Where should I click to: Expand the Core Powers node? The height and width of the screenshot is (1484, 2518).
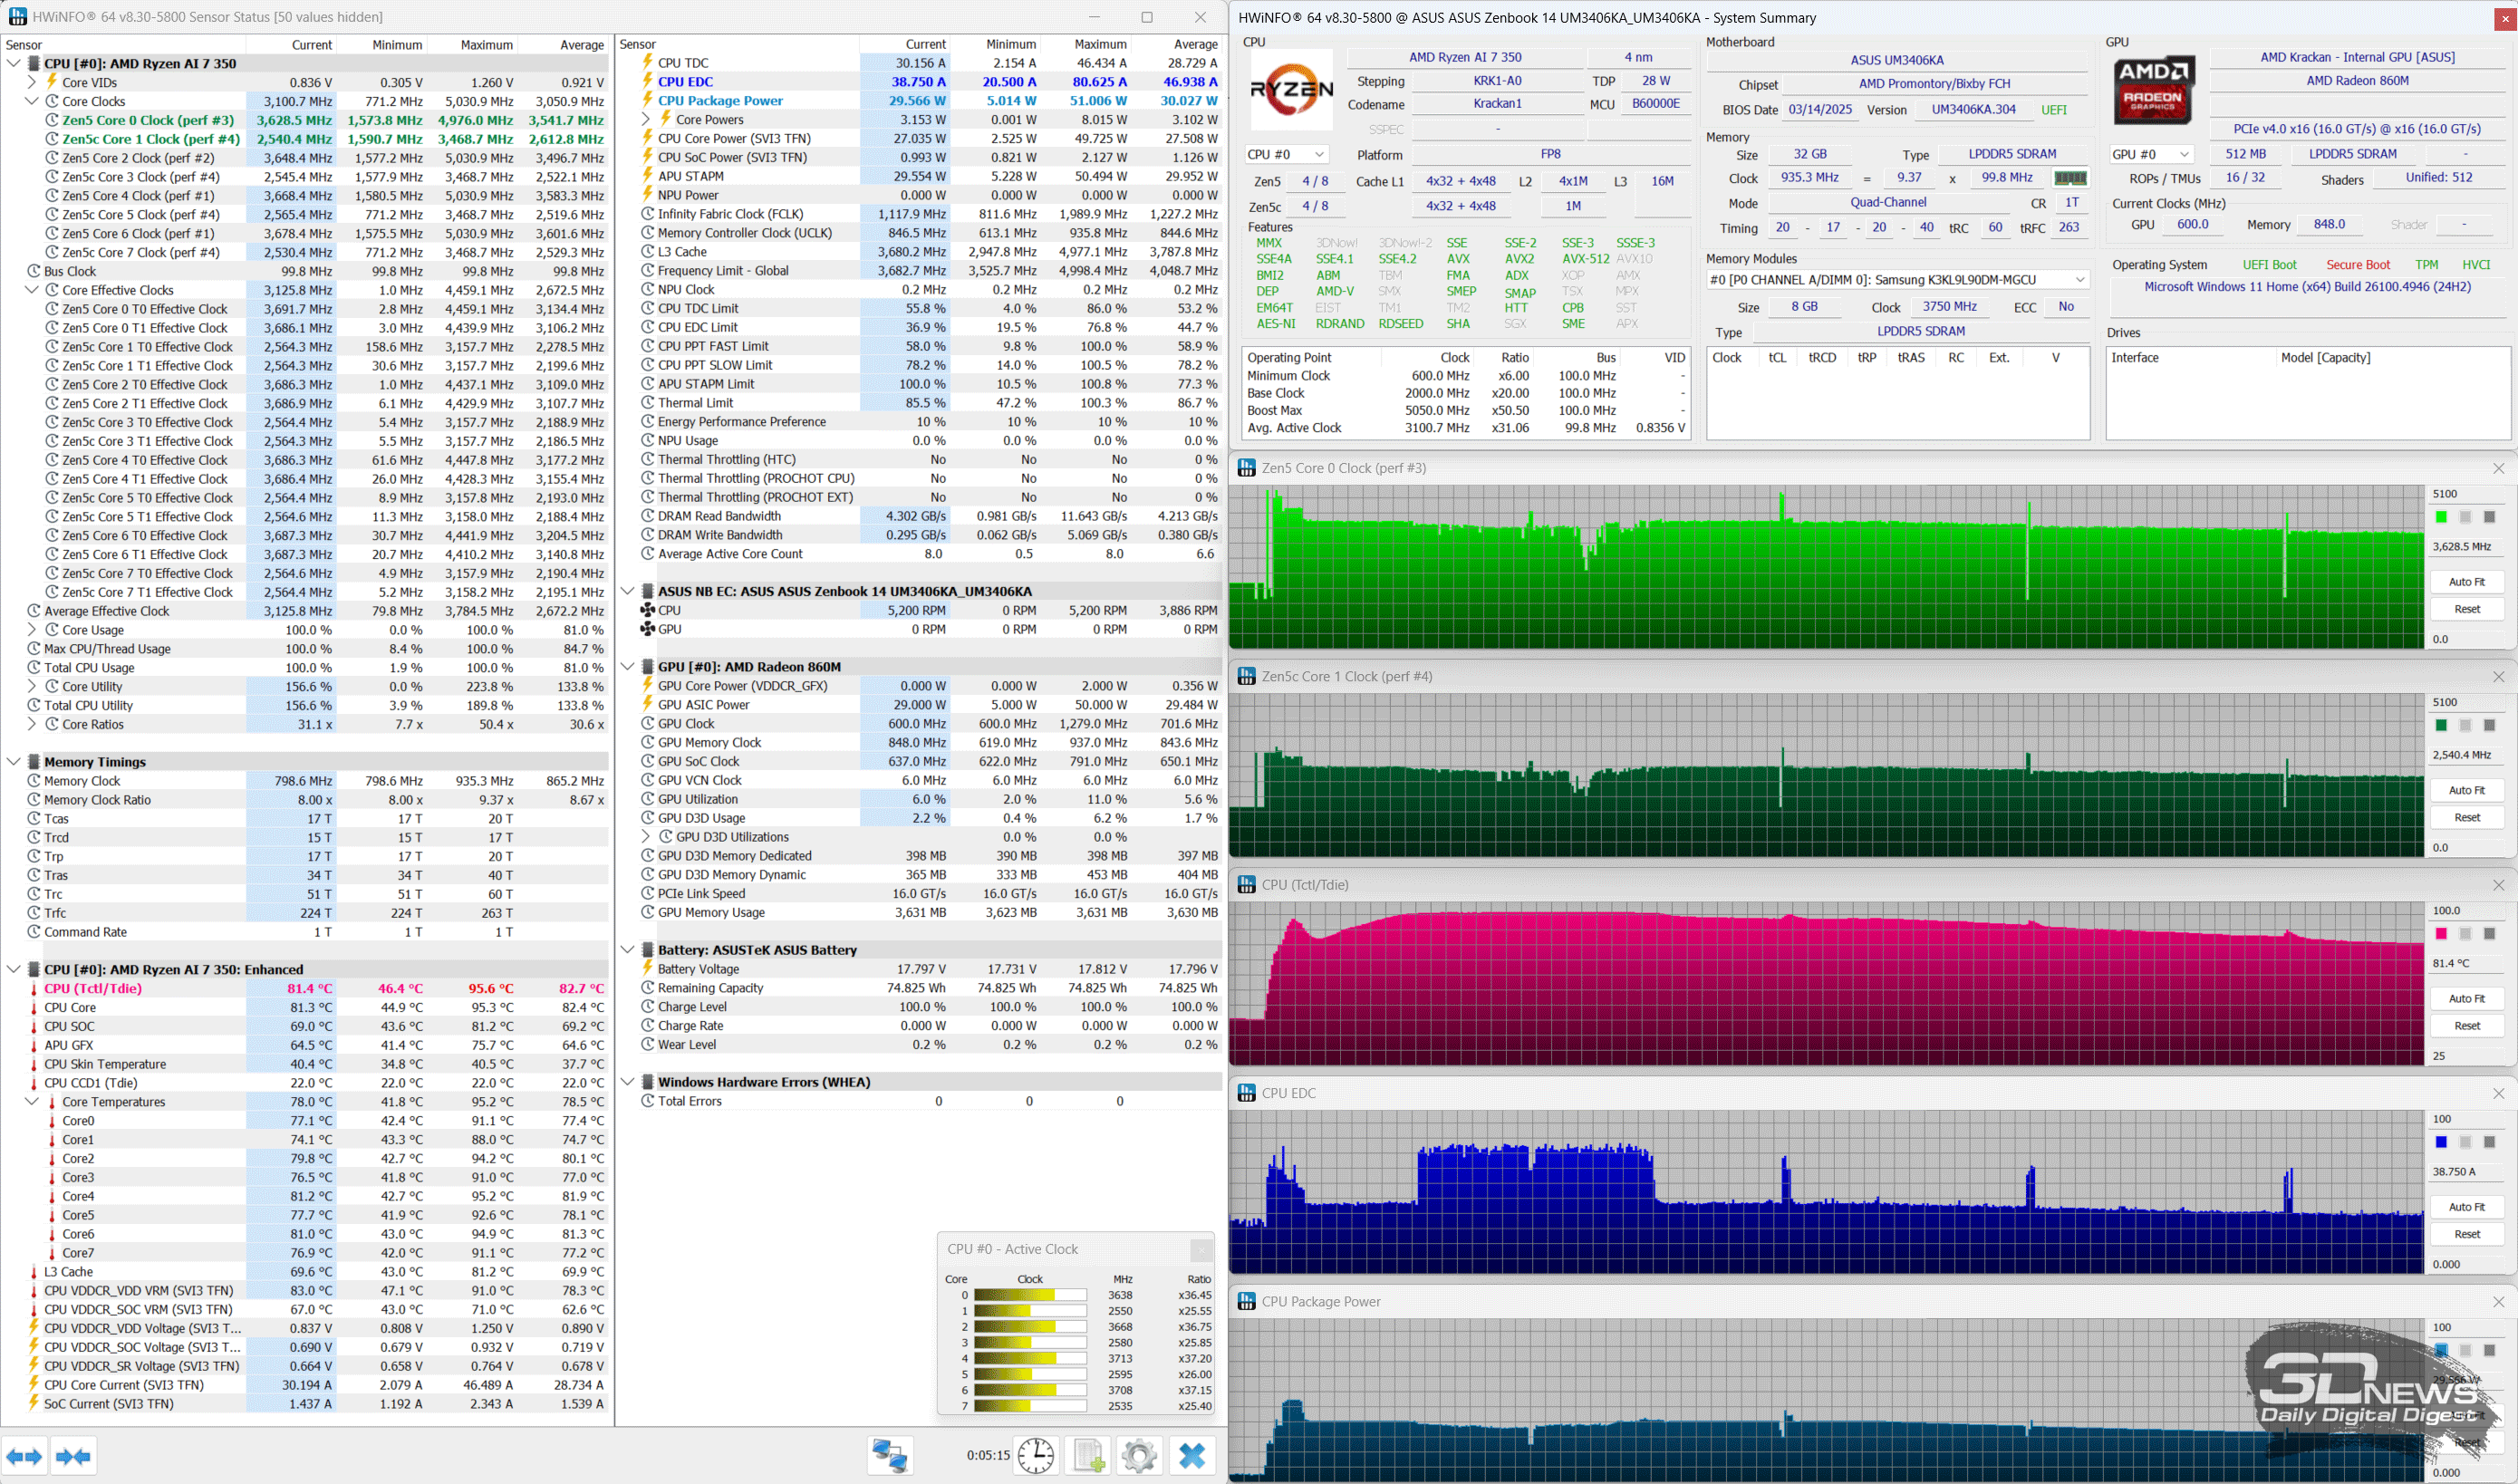click(646, 119)
